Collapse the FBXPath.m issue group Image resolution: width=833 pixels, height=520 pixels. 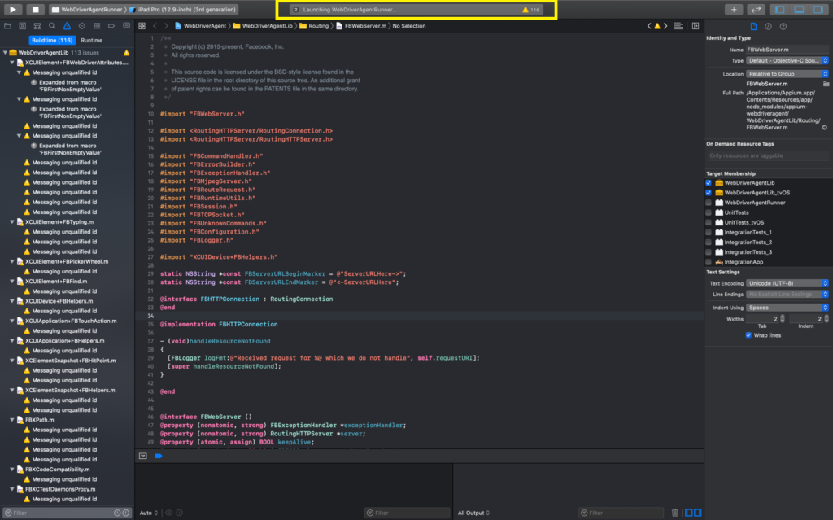[12, 420]
